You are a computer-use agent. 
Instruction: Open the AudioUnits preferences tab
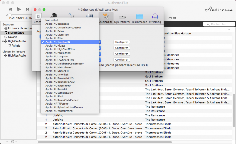coord(106,18)
